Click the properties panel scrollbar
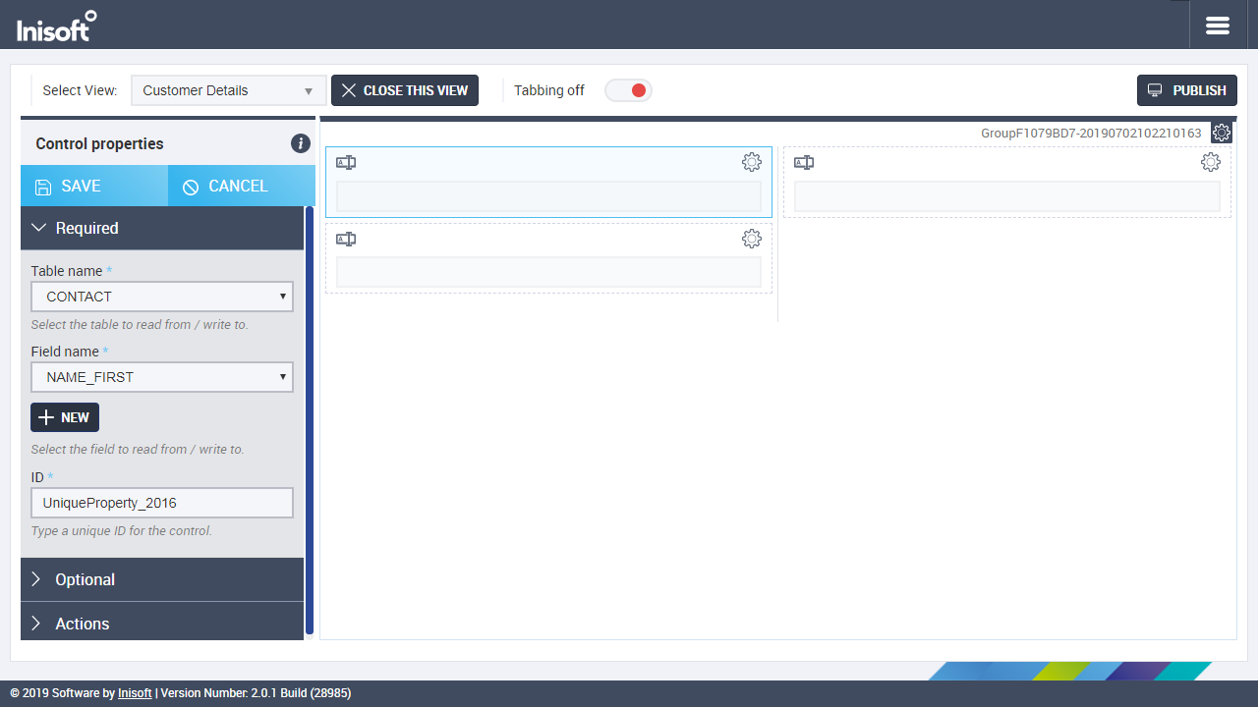 click(x=310, y=420)
